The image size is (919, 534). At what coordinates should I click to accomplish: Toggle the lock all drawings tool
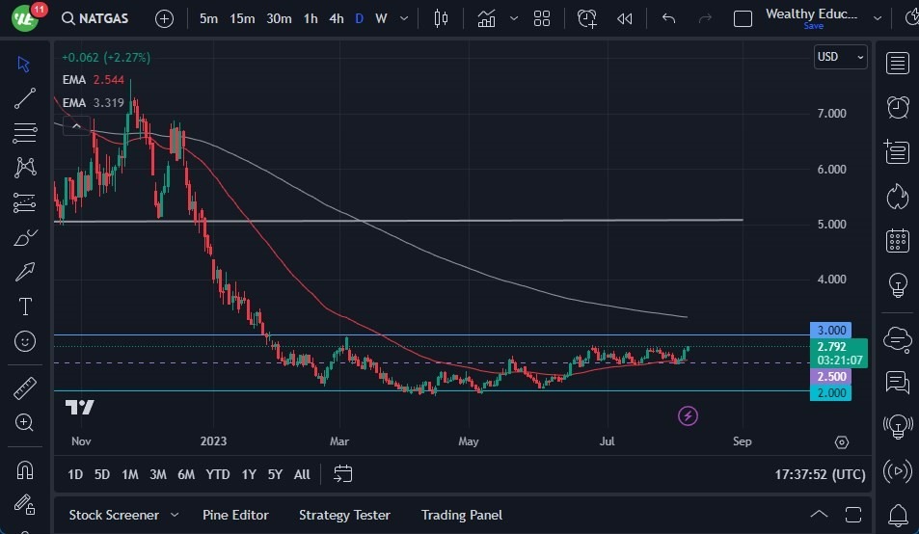point(25,504)
